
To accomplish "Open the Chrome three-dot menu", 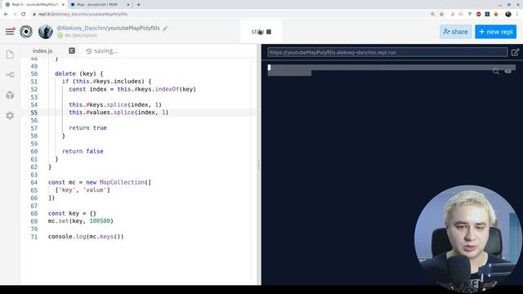I will click(517, 14).
